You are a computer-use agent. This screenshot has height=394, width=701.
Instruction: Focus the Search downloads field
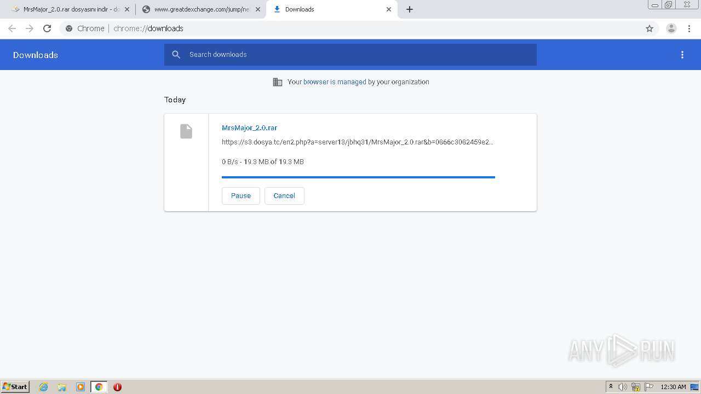click(x=350, y=55)
